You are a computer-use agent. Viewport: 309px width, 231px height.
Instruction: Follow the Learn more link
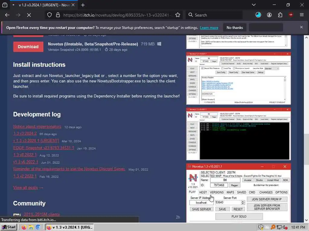pyautogui.click(x=209, y=28)
